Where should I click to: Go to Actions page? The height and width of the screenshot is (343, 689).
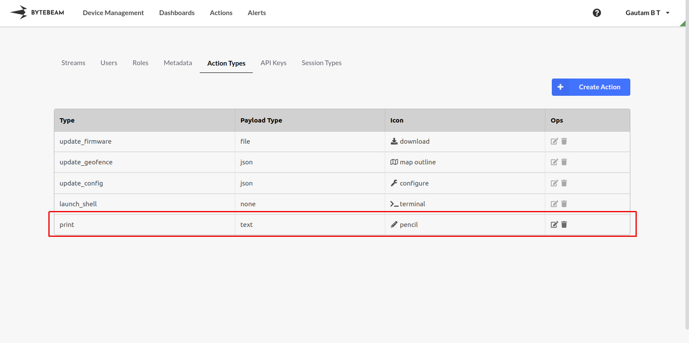pos(221,13)
